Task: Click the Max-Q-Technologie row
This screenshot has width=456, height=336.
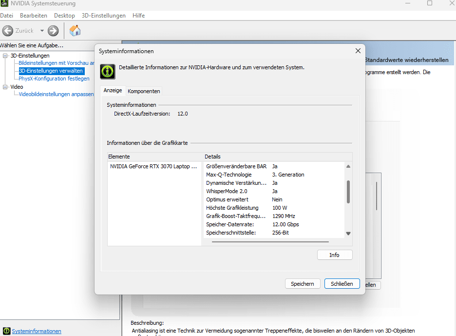Action: tap(274, 175)
